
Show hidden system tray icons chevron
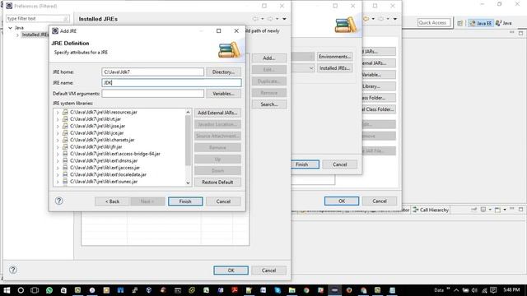click(456, 290)
